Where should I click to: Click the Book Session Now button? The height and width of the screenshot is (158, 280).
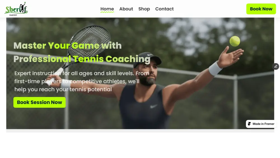tap(39, 102)
